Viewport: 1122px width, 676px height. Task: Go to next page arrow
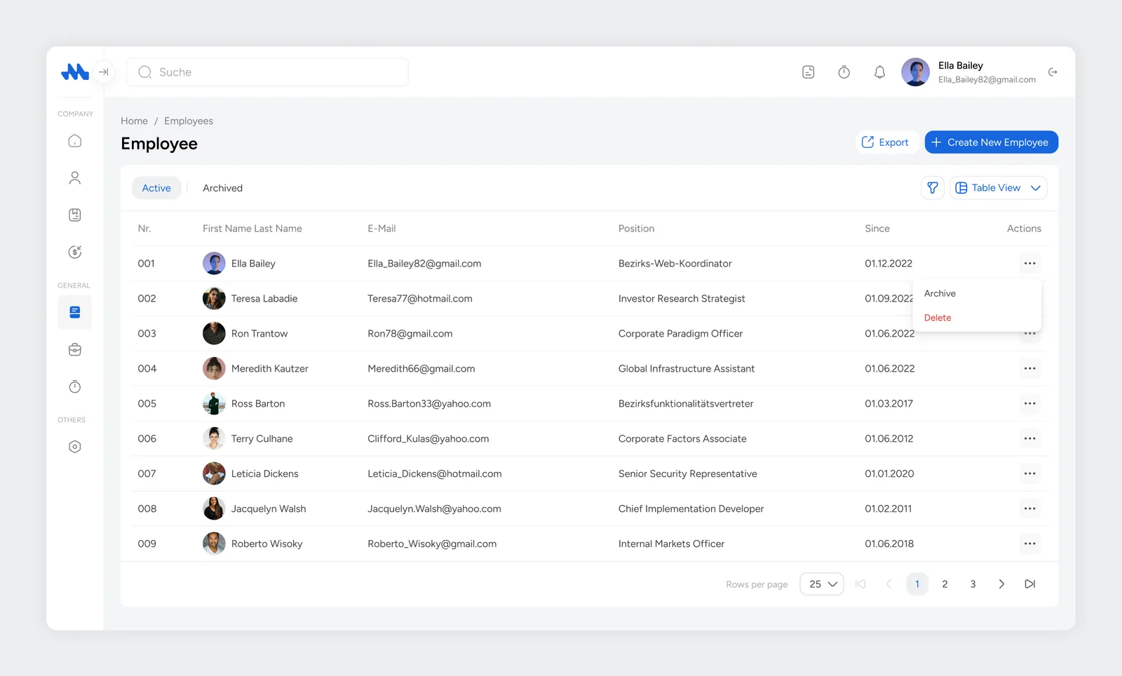(1001, 584)
